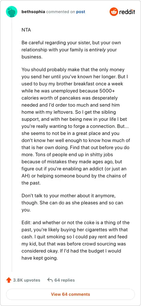The image size is (141, 306).
Task: Click the "commented on" header text
Action: pos(61,12)
